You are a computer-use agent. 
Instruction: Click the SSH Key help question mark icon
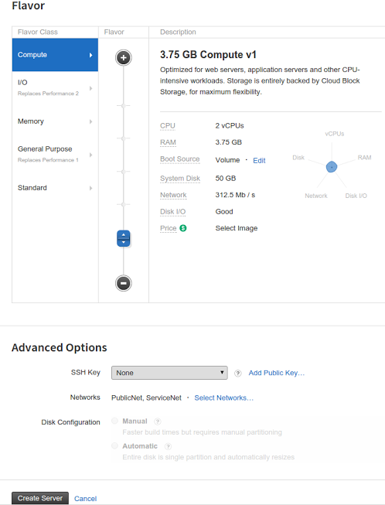238,374
